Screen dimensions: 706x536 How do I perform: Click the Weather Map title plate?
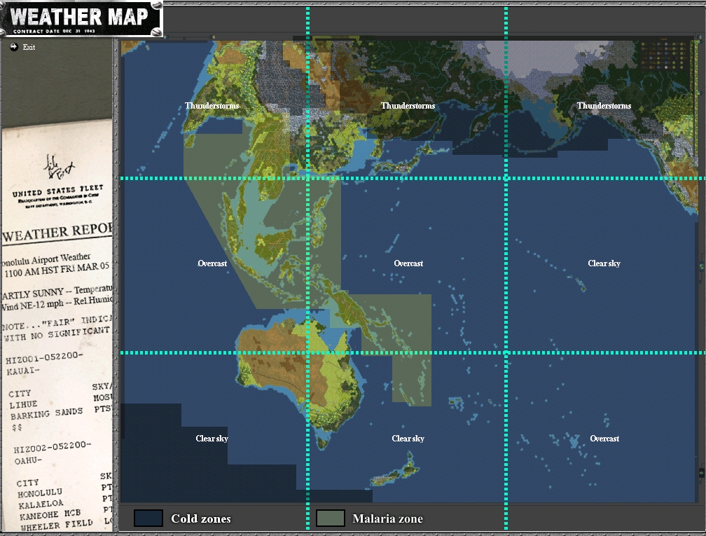[x=80, y=18]
